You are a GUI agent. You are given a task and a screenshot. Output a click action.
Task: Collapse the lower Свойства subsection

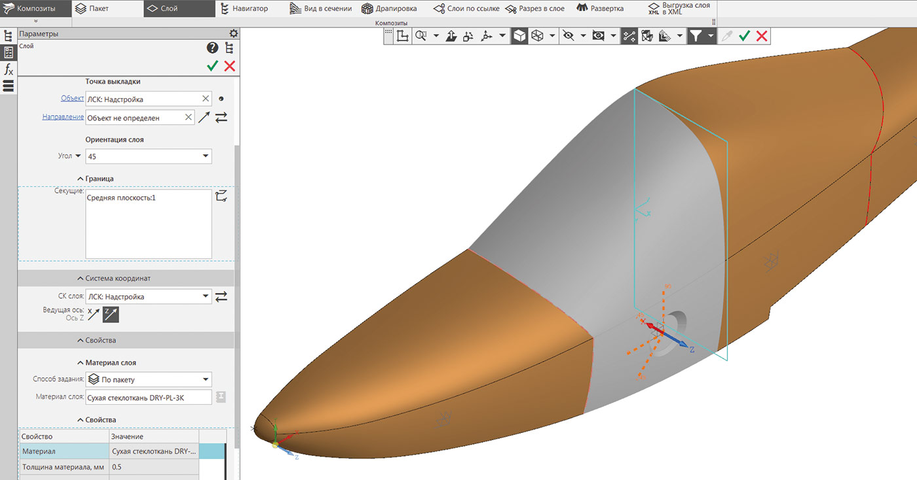click(x=97, y=419)
